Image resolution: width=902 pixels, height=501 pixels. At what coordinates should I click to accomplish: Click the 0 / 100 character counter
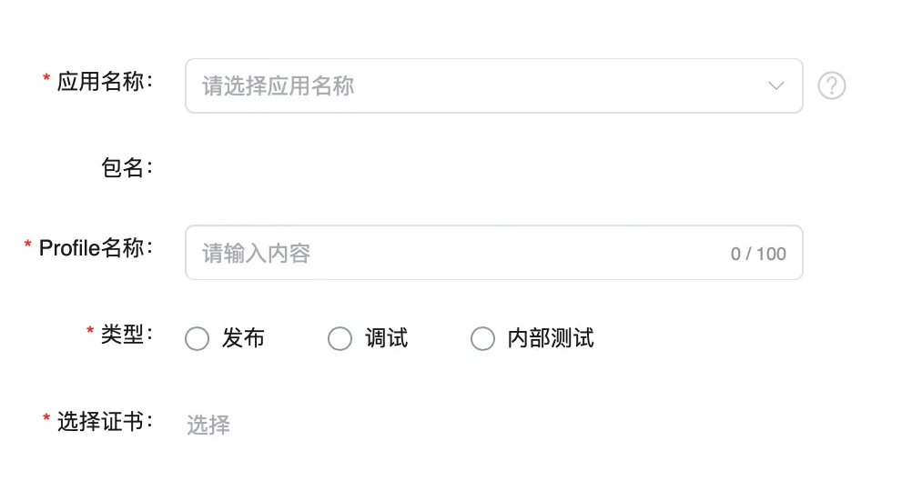[758, 254]
